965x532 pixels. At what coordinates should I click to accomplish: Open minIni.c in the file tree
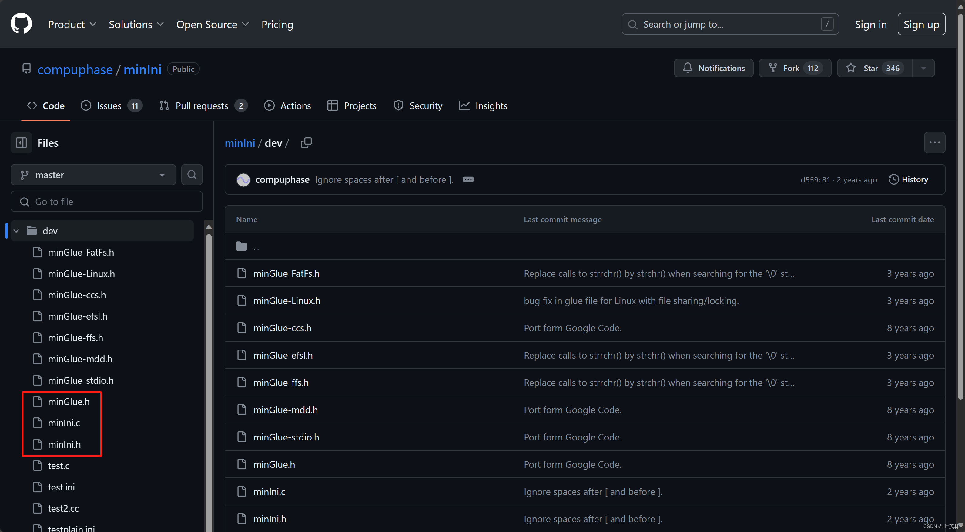click(64, 423)
